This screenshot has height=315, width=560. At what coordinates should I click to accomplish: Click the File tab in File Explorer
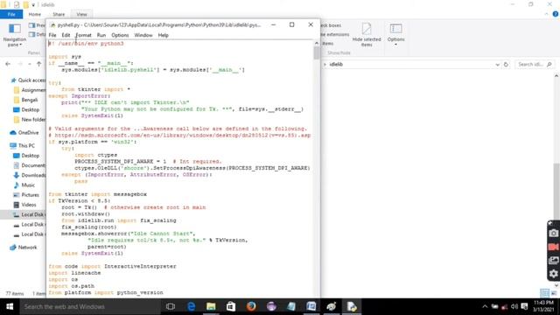[11, 14]
